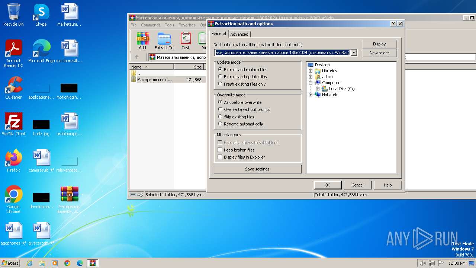
Task: Collapse the Computer tree node
Action: point(311,83)
